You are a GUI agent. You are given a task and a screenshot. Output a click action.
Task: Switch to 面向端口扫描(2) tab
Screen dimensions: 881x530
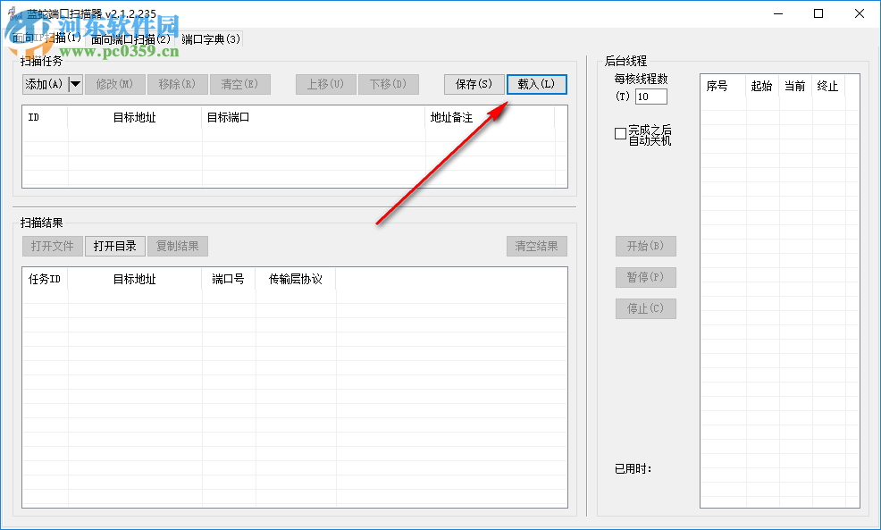point(131,39)
